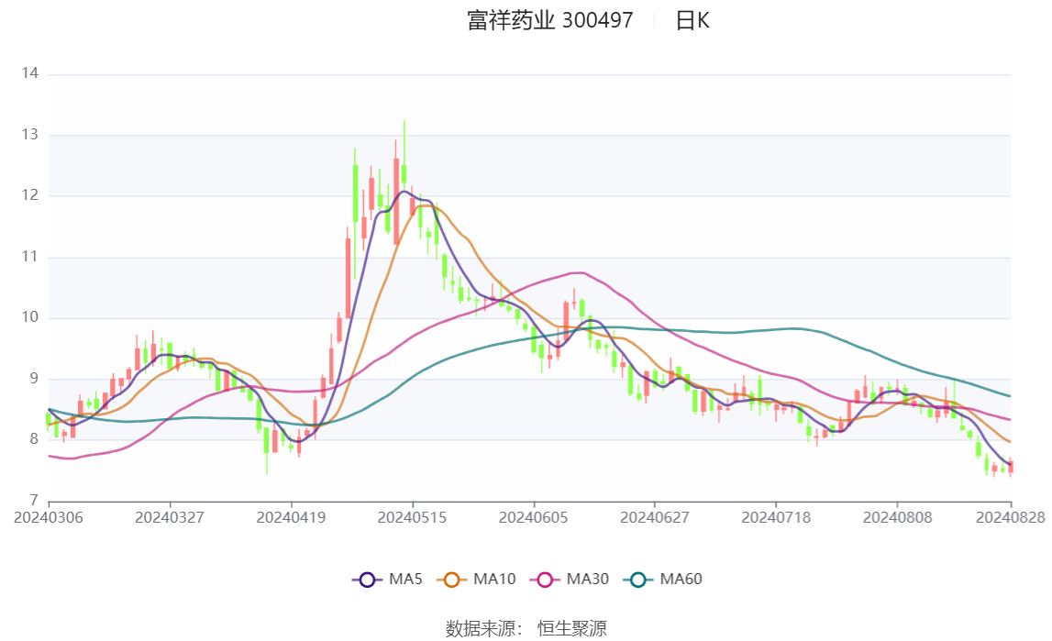Click the 14 price axis label

click(29, 73)
